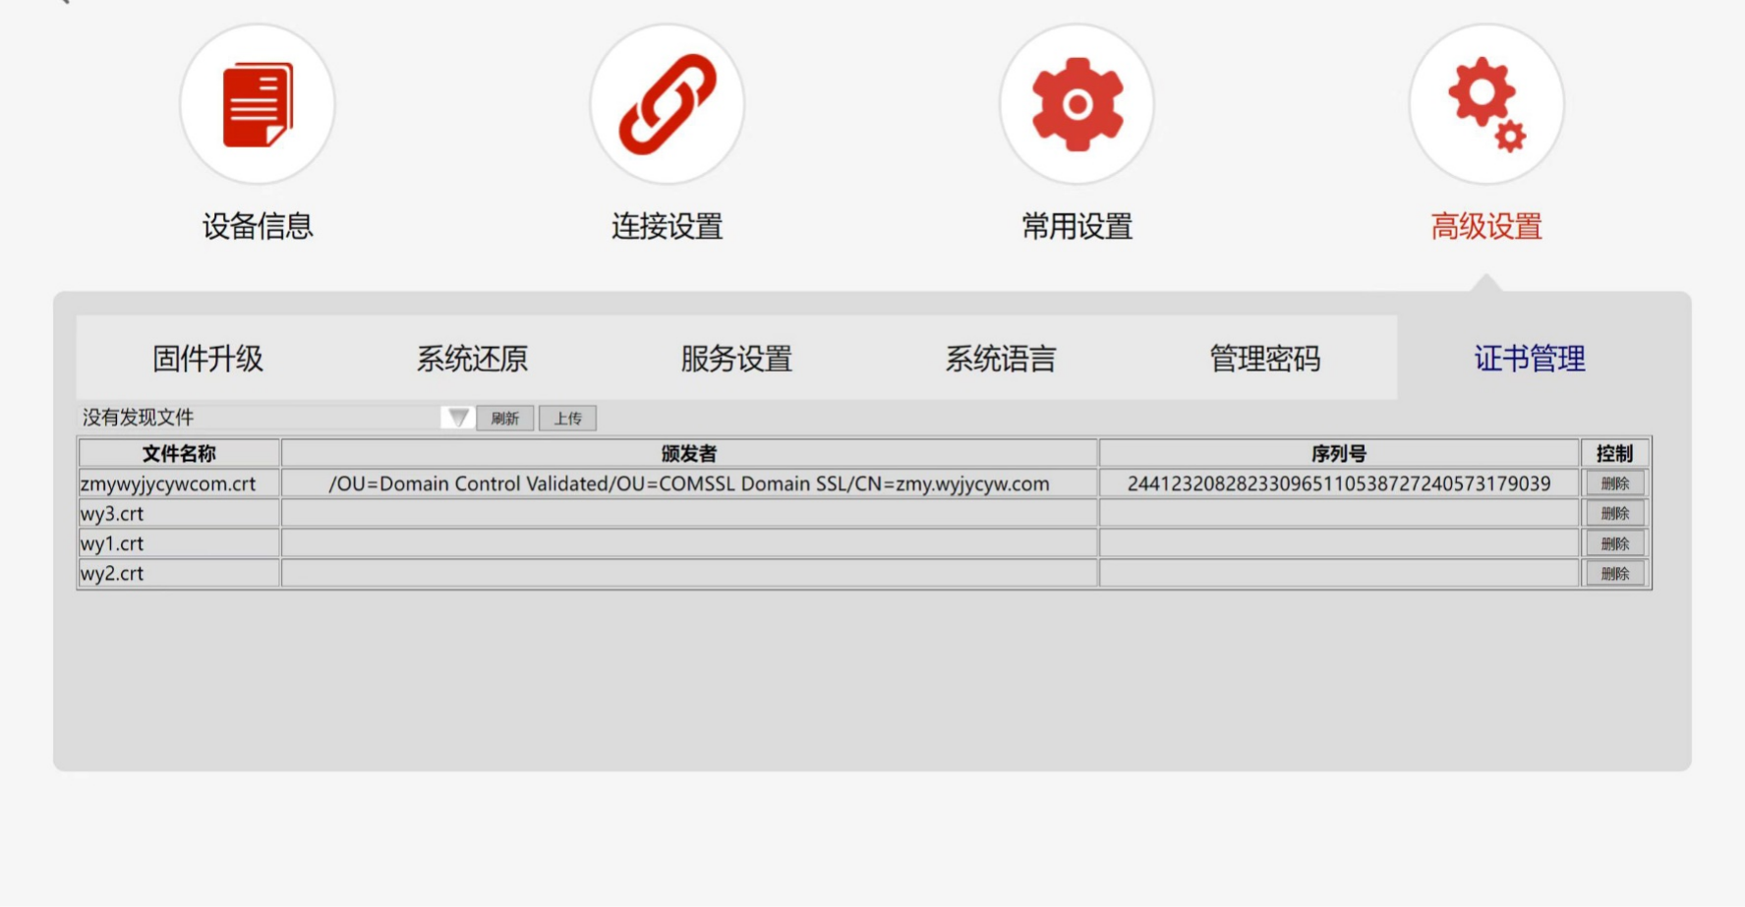Switch to the 固件升级 tab
The height and width of the screenshot is (907, 1745).
pos(207,359)
